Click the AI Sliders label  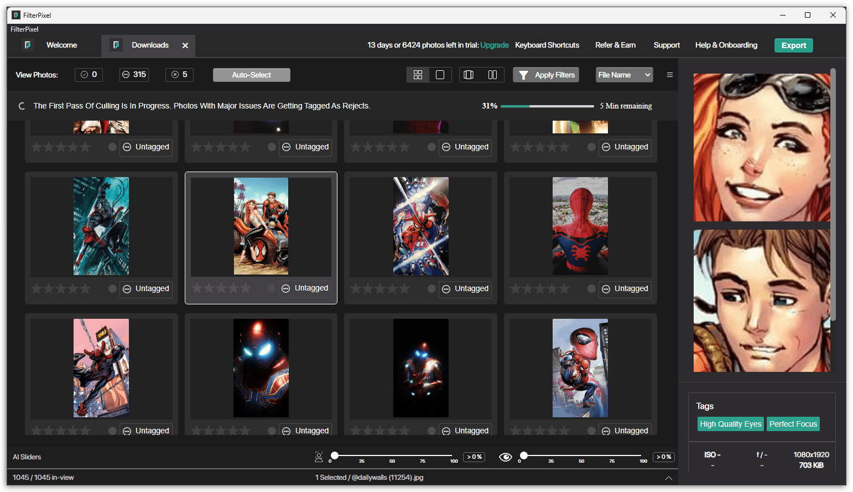click(x=27, y=457)
